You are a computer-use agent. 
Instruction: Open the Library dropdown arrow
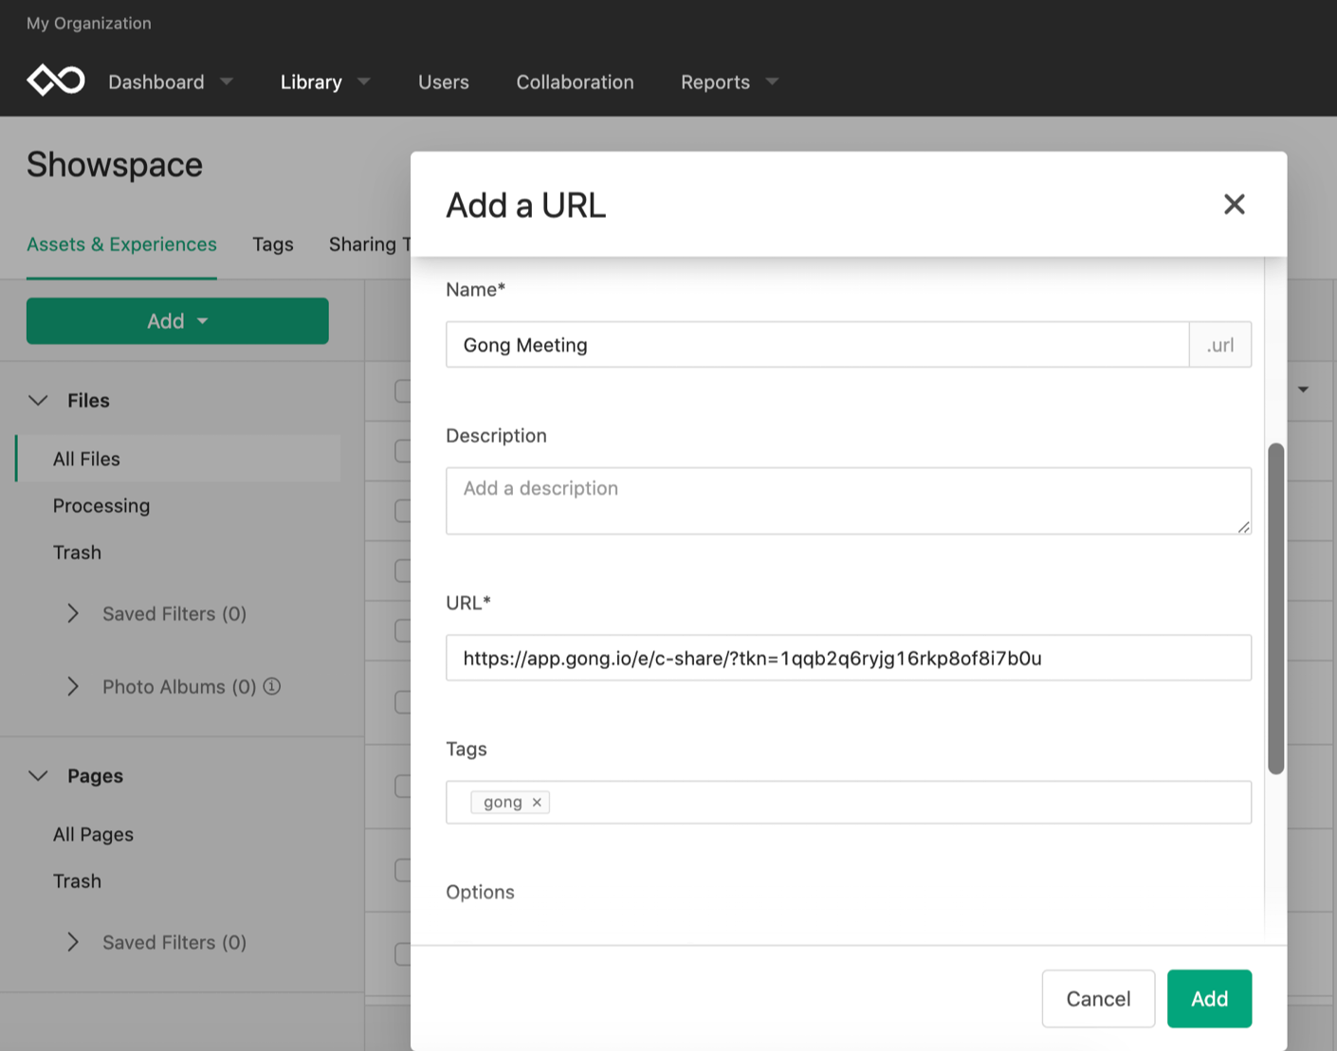(x=364, y=82)
